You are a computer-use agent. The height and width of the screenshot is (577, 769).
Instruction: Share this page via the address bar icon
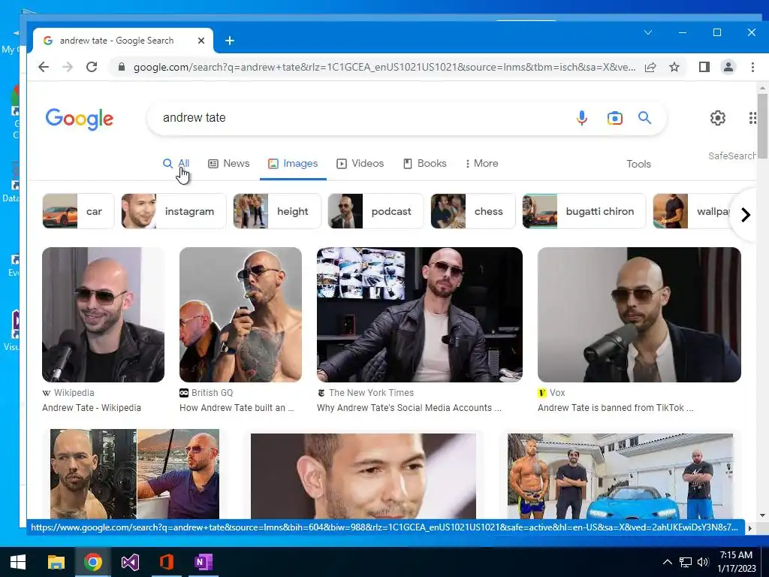click(650, 67)
